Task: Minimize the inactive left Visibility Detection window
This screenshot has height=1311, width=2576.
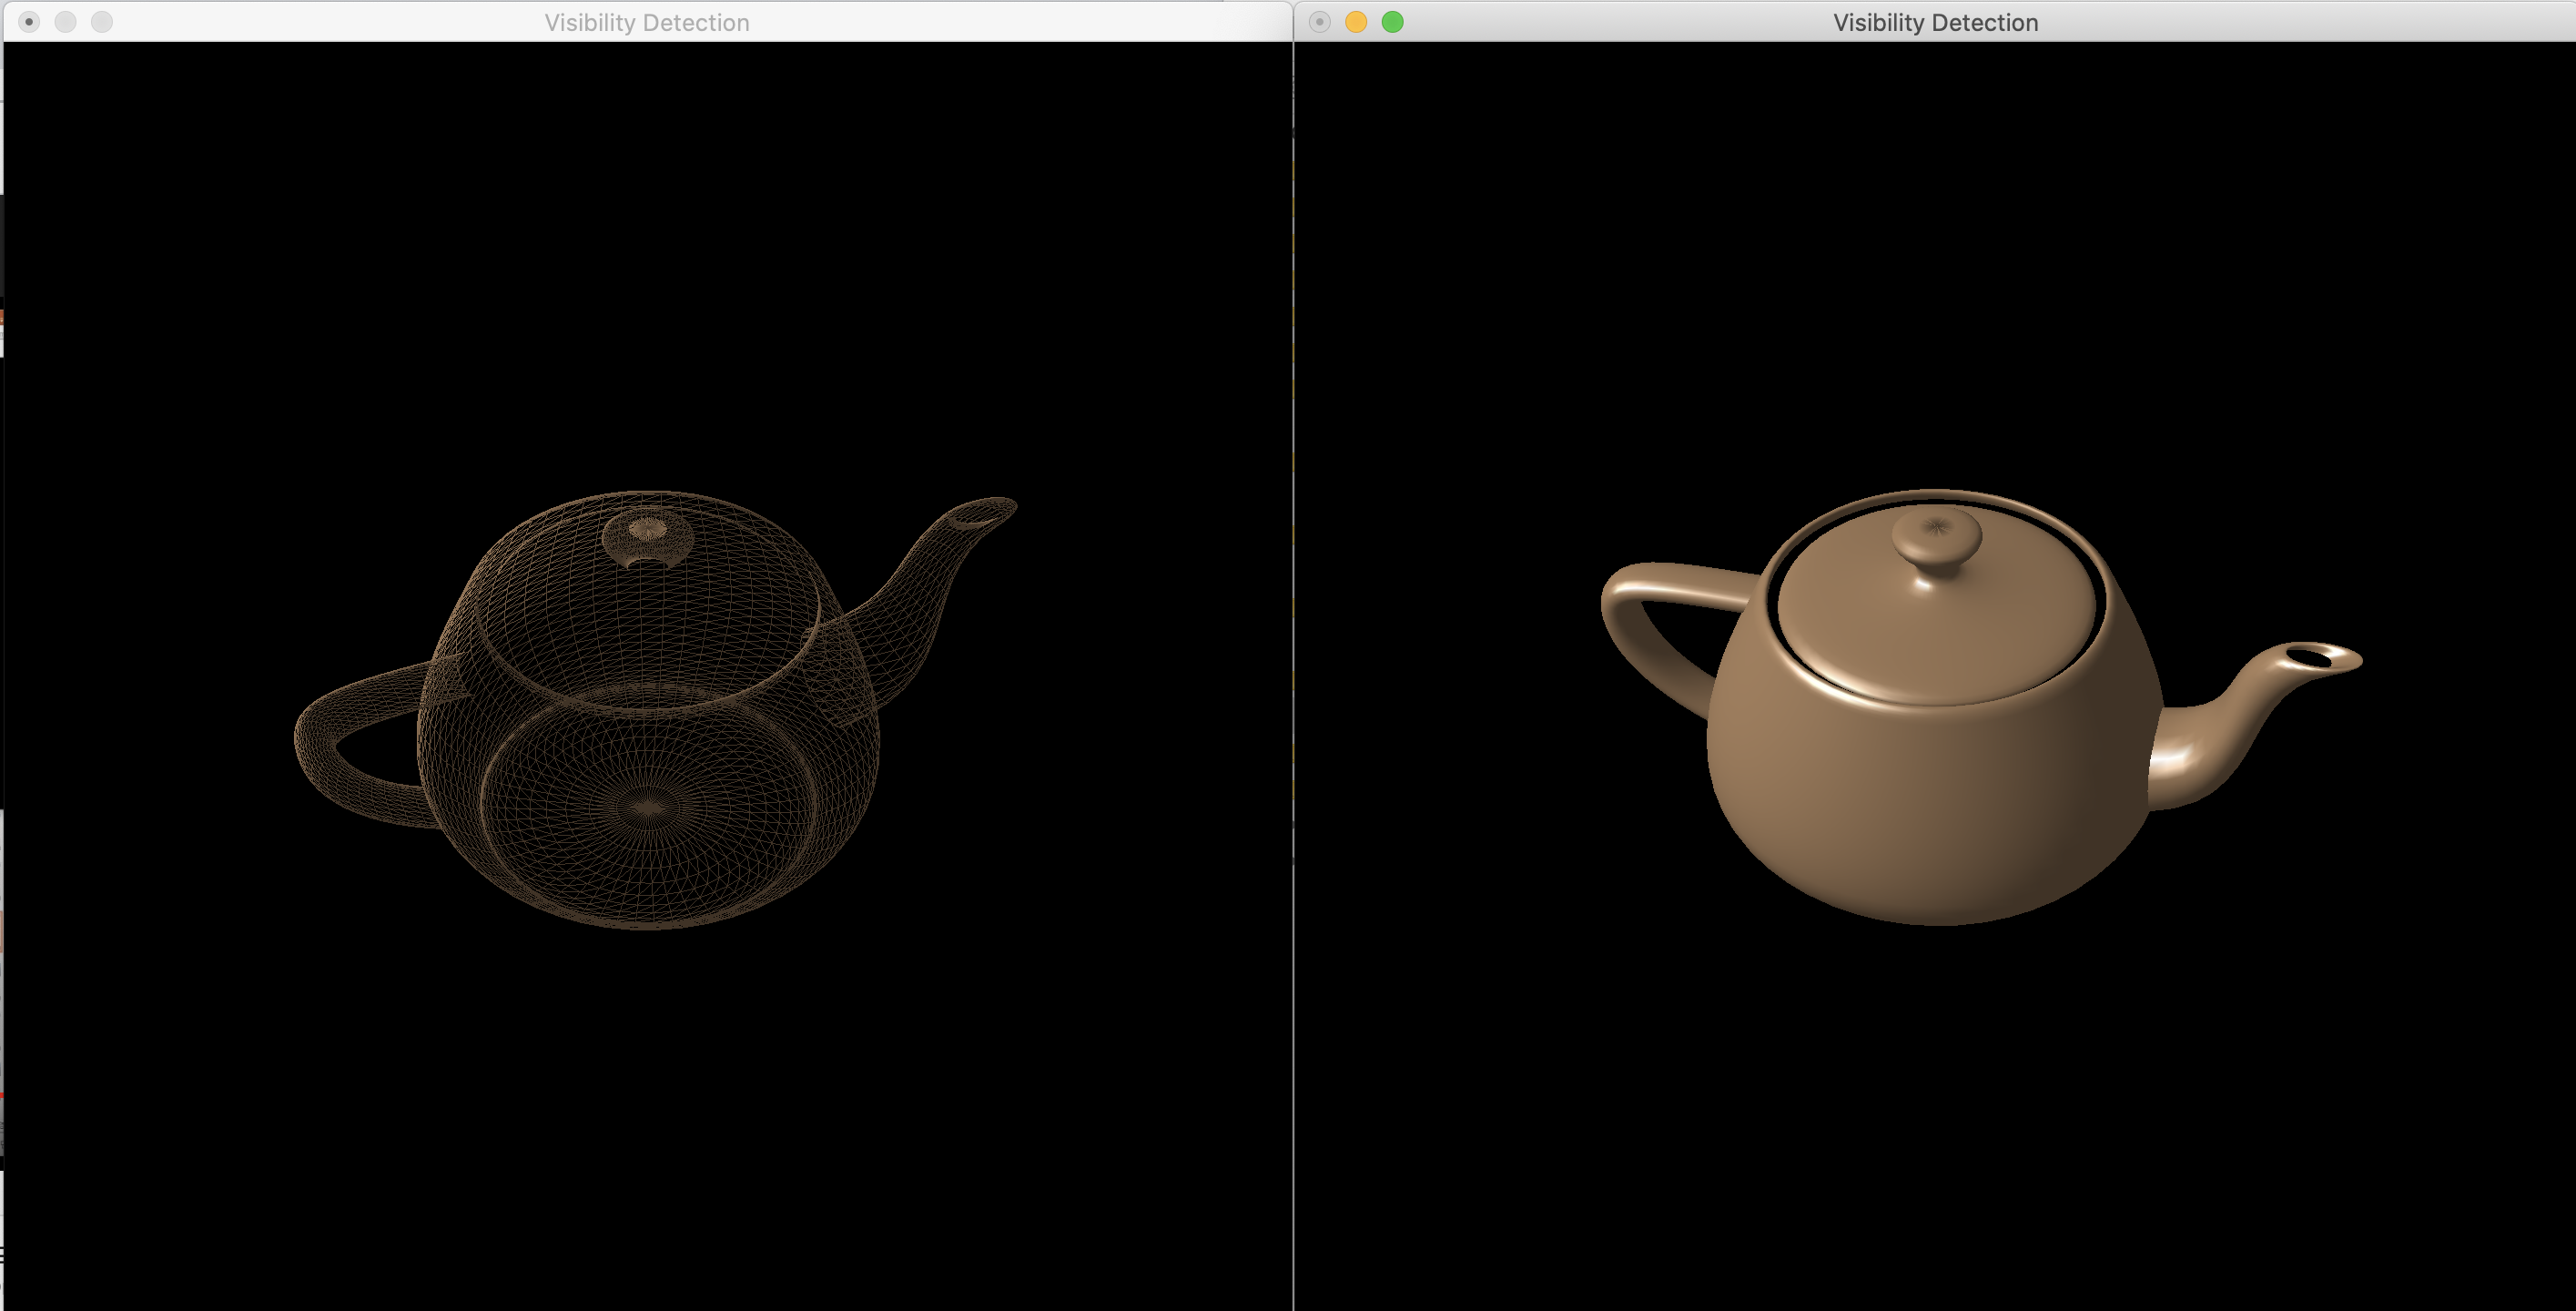Action: click(x=66, y=22)
